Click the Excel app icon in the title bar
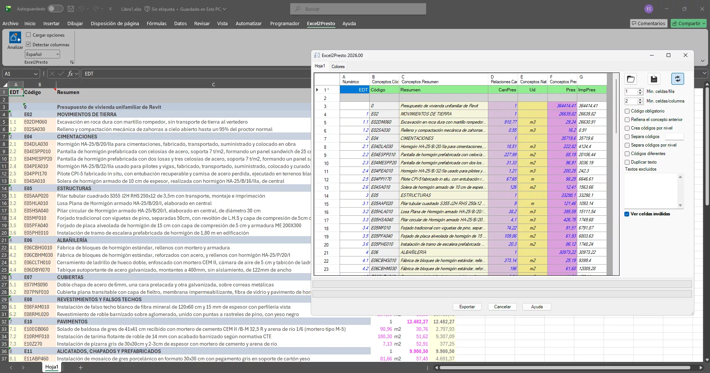Viewport: 710px width, 373px height. click(x=8, y=9)
